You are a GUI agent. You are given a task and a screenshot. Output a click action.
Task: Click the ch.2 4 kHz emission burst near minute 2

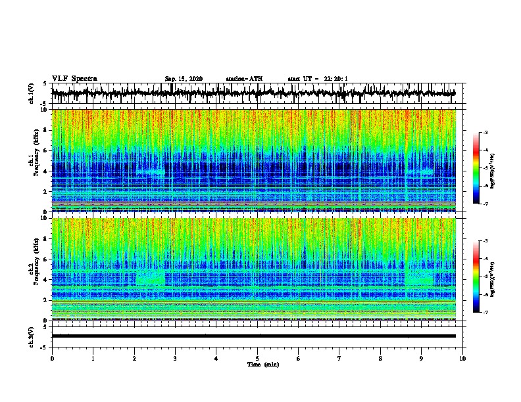151,278
